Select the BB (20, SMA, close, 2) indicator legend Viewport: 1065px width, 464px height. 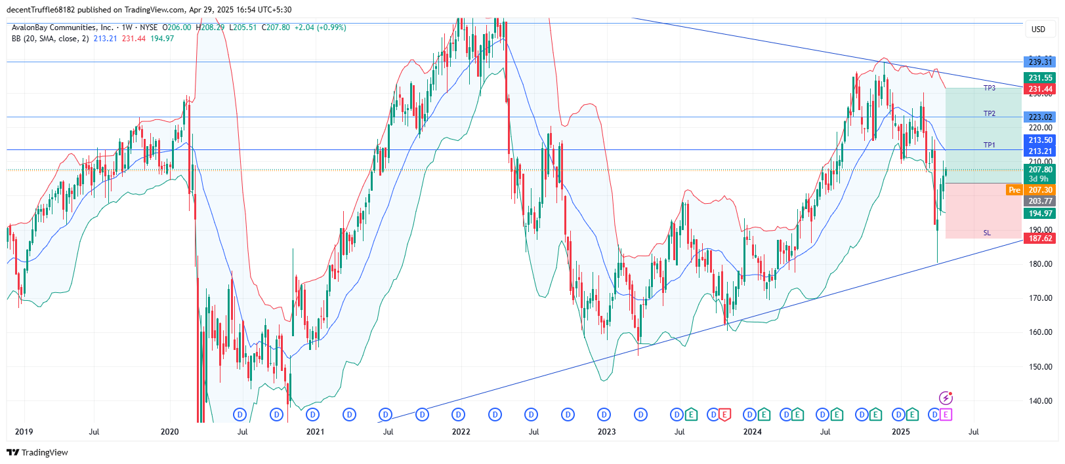pos(50,39)
